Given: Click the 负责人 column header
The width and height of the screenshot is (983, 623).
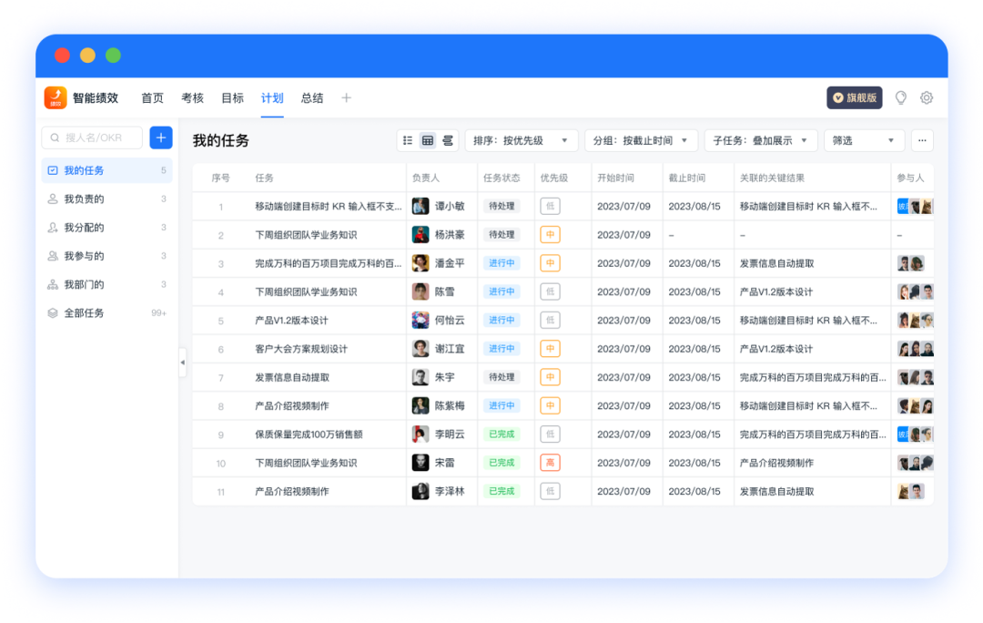Looking at the screenshot, I should point(426,179).
